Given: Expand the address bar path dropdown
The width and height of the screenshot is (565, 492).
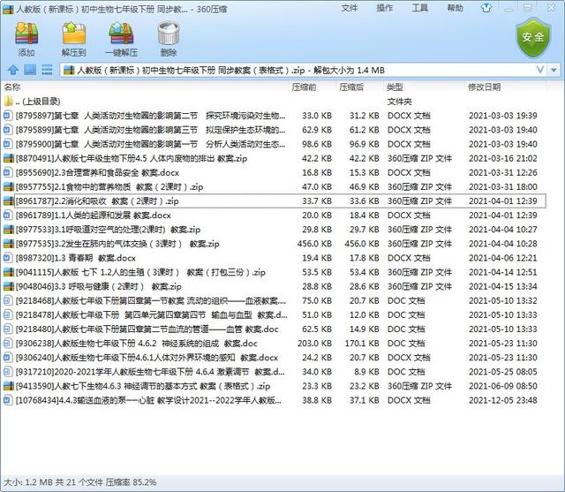Looking at the screenshot, I should click(539, 70).
